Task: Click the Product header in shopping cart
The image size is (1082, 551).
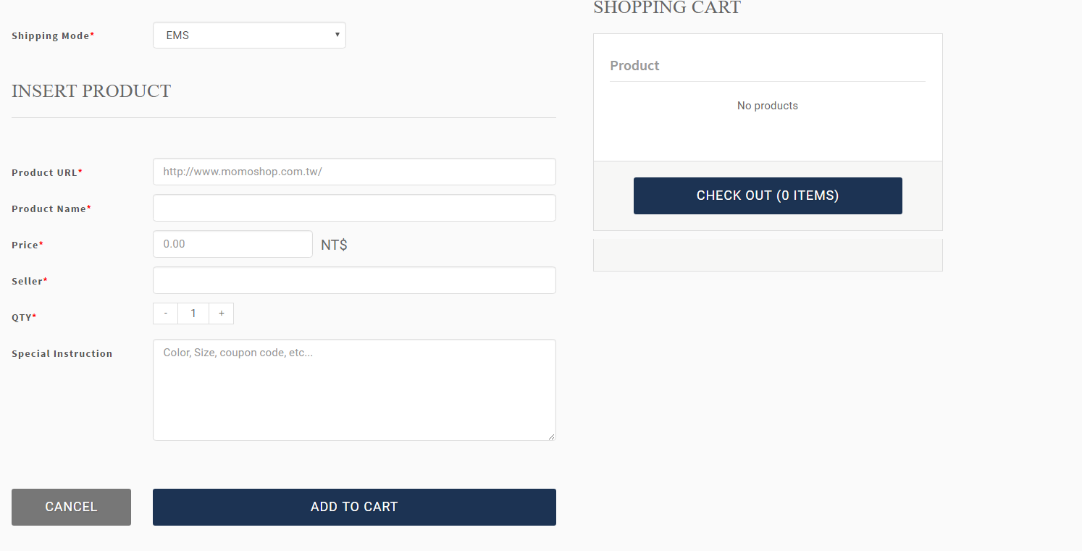Action: coord(634,66)
